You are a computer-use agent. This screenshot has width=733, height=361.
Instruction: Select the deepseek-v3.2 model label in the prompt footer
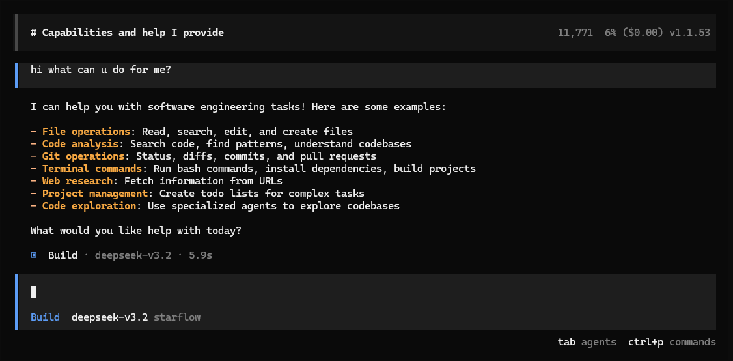point(109,317)
